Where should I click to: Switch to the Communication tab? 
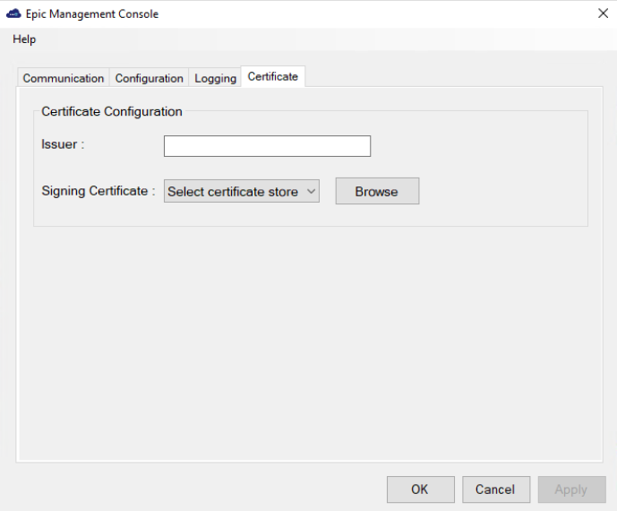point(64,78)
